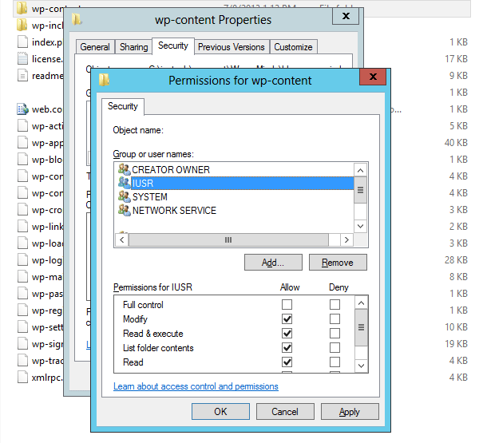Click the NETWORK SERVICE user icon
Screen dimensions: 479x443
pyautogui.click(x=125, y=210)
